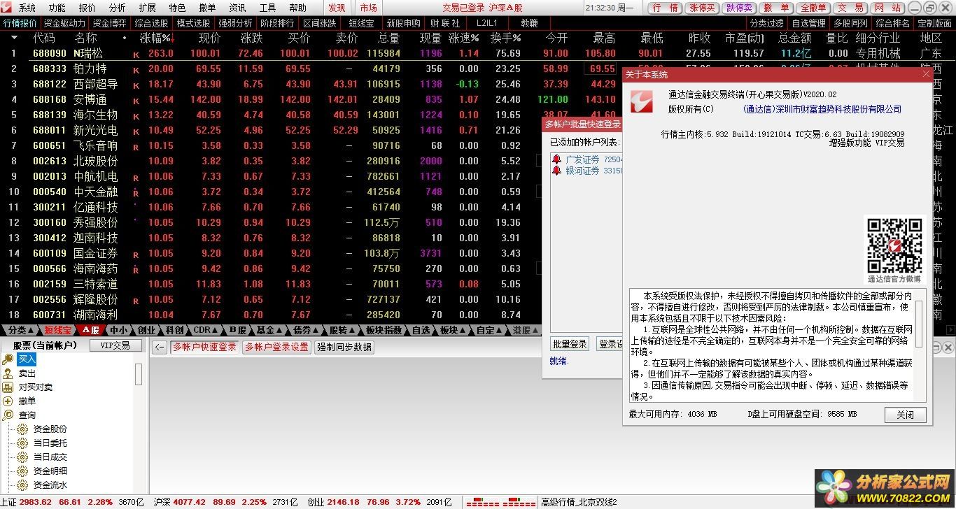Expand the 债券 tab menu
The width and height of the screenshot is (956, 509).
[305, 330]
